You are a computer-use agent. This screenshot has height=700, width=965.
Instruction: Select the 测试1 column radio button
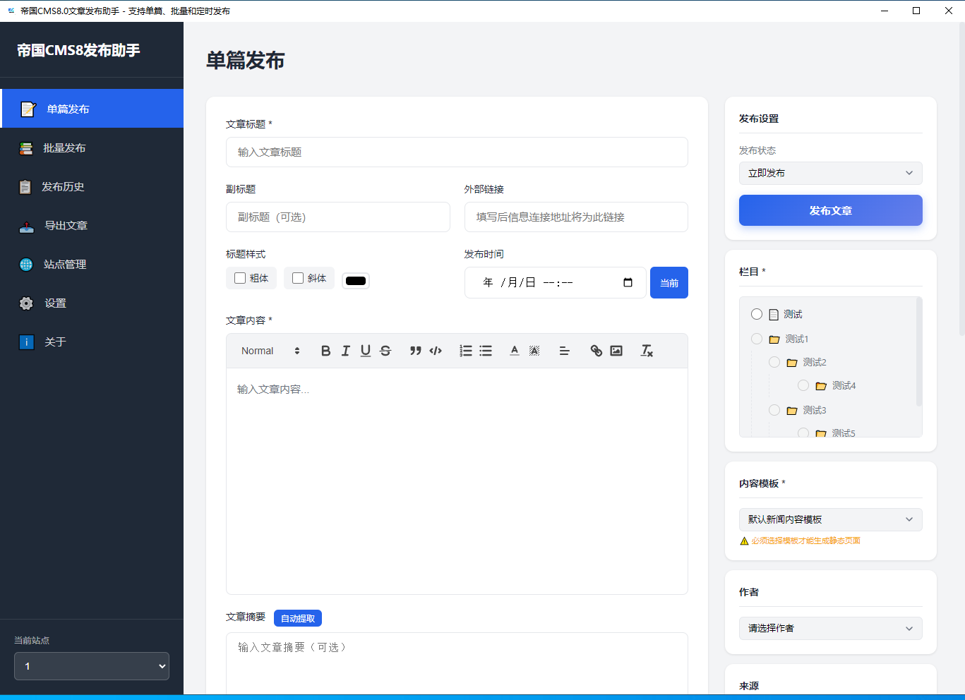756,339
